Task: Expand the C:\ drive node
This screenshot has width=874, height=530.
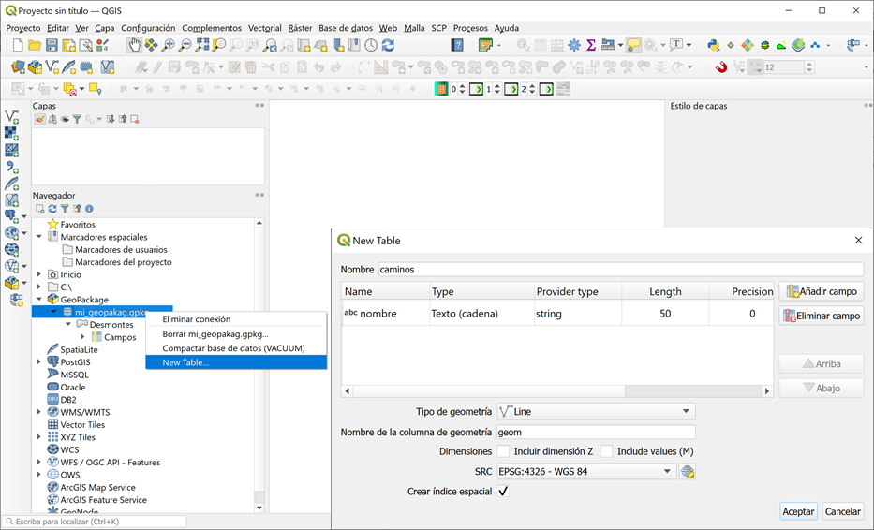Action: [x=39, y=287]
